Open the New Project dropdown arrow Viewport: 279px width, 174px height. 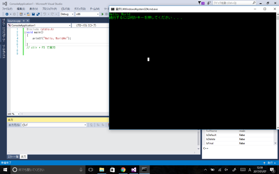coord(25,14)
